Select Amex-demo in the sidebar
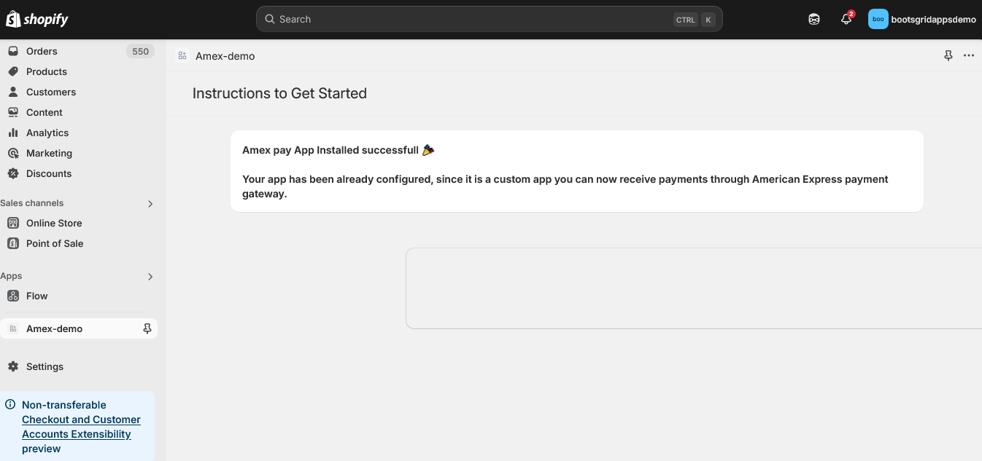This screenshot has height=461, width=982. (x=79, y=328)
